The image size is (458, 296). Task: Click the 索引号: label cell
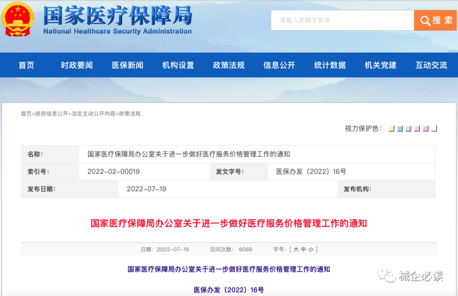coord(50,171)
